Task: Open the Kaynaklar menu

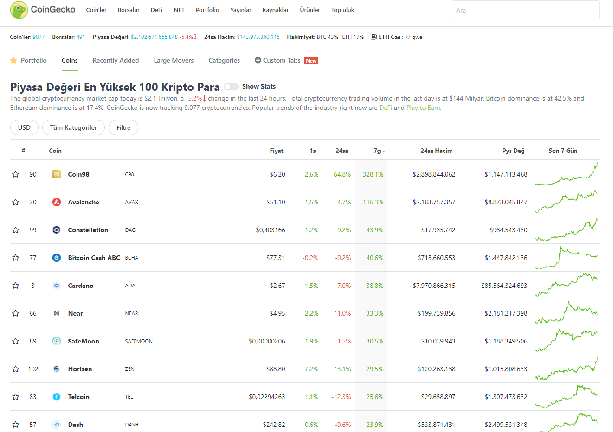Action: tap(276, 10)
